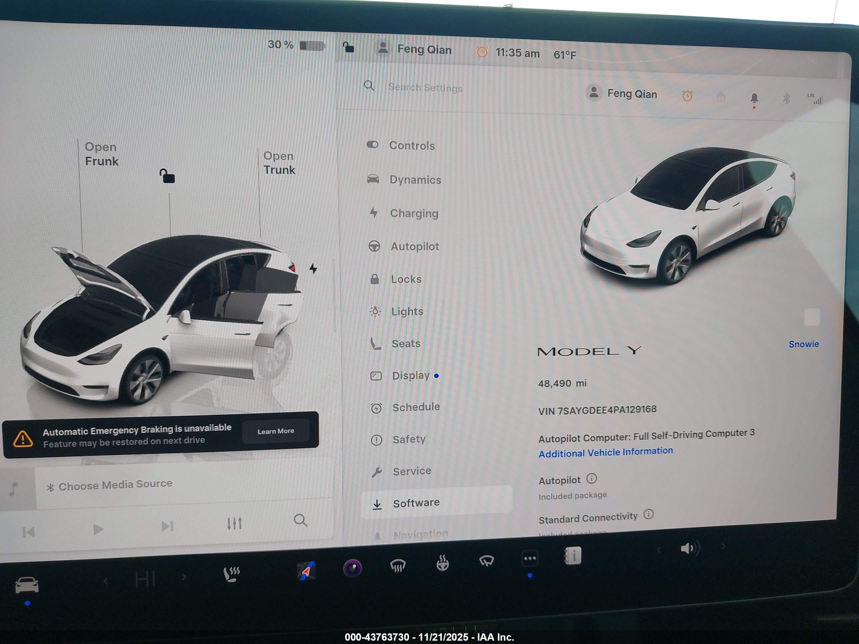859x644 pixels.
Task: Open the owner's manual icon
Action: pyautogui.click(x=573, y=556)
